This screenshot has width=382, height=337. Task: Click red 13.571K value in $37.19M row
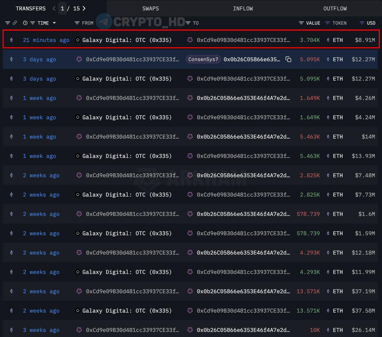click(x=308, y=291)
